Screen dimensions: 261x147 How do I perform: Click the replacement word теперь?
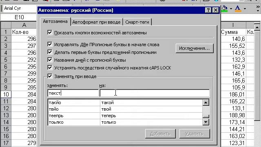point(108,116)
